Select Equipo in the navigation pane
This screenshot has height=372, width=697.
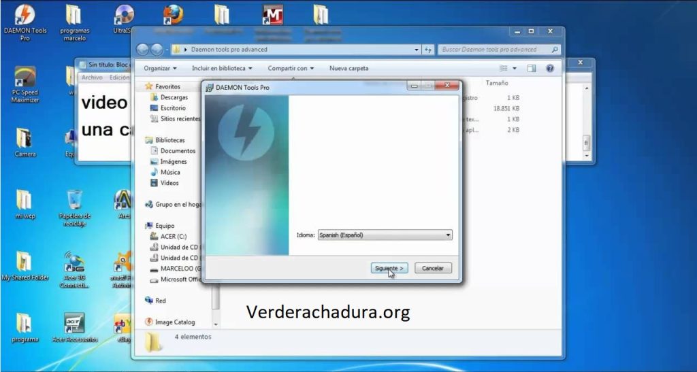[165, 226]
